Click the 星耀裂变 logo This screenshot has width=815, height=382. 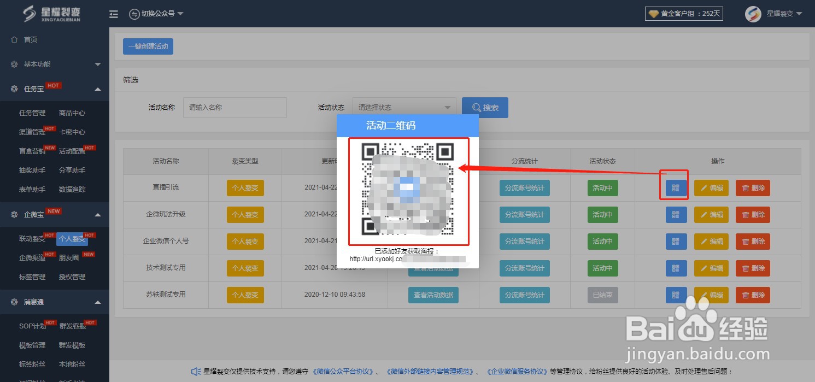[x=52, y=14]
